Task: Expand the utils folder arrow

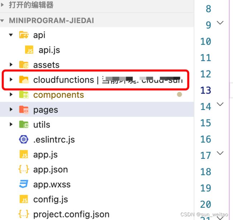Action: coord(11,124)
